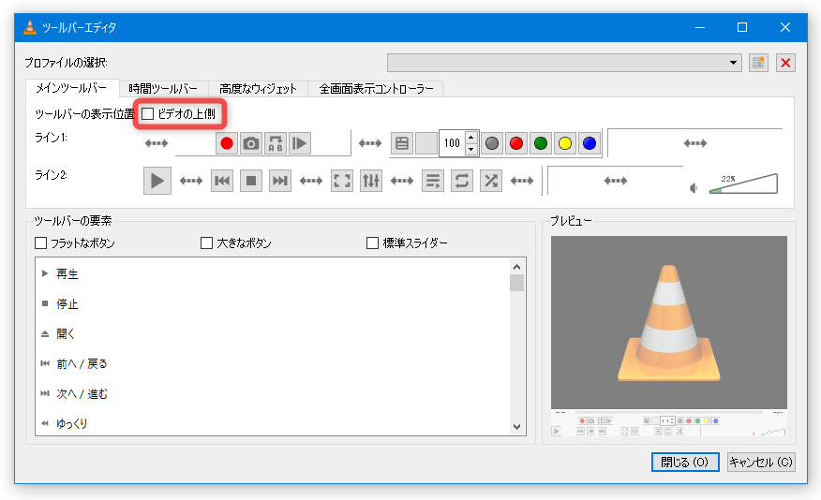Click the new profile icon next to dropdown

coord(759,63)
